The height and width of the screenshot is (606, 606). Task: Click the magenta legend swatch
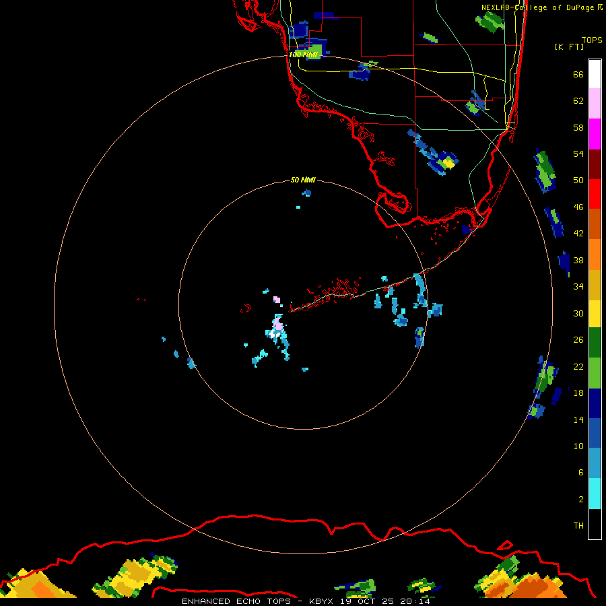(x=595, y=134)
